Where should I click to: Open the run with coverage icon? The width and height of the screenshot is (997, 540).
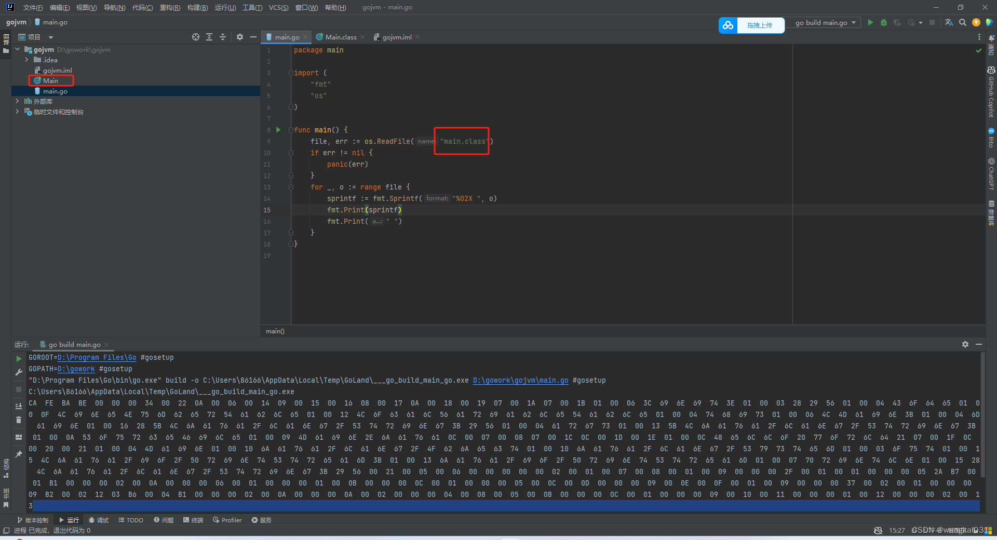tap(897, 22)
